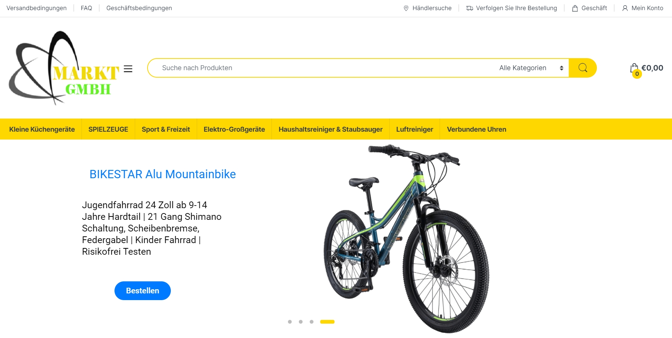
Task: Open the Versandbedingungen link
Action: tap(36, 8)
